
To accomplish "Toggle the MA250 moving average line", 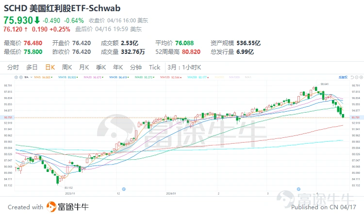I will point(198,77).
